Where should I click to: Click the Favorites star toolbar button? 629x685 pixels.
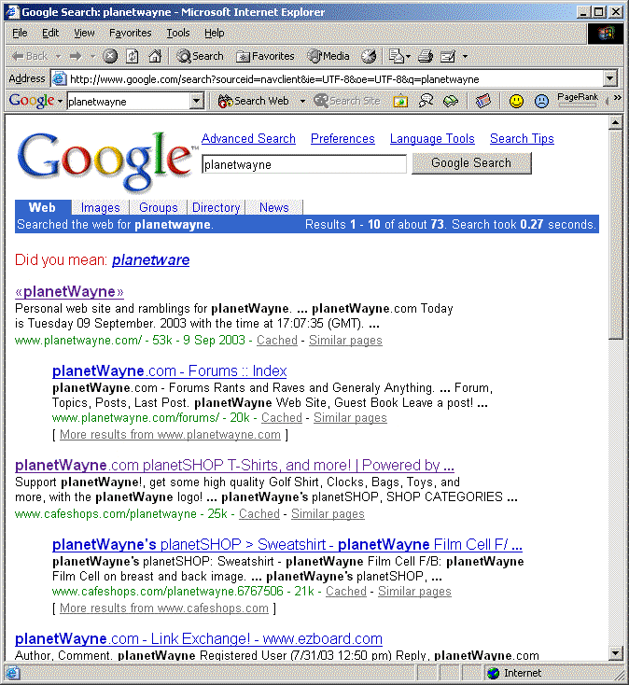[265, 56]
